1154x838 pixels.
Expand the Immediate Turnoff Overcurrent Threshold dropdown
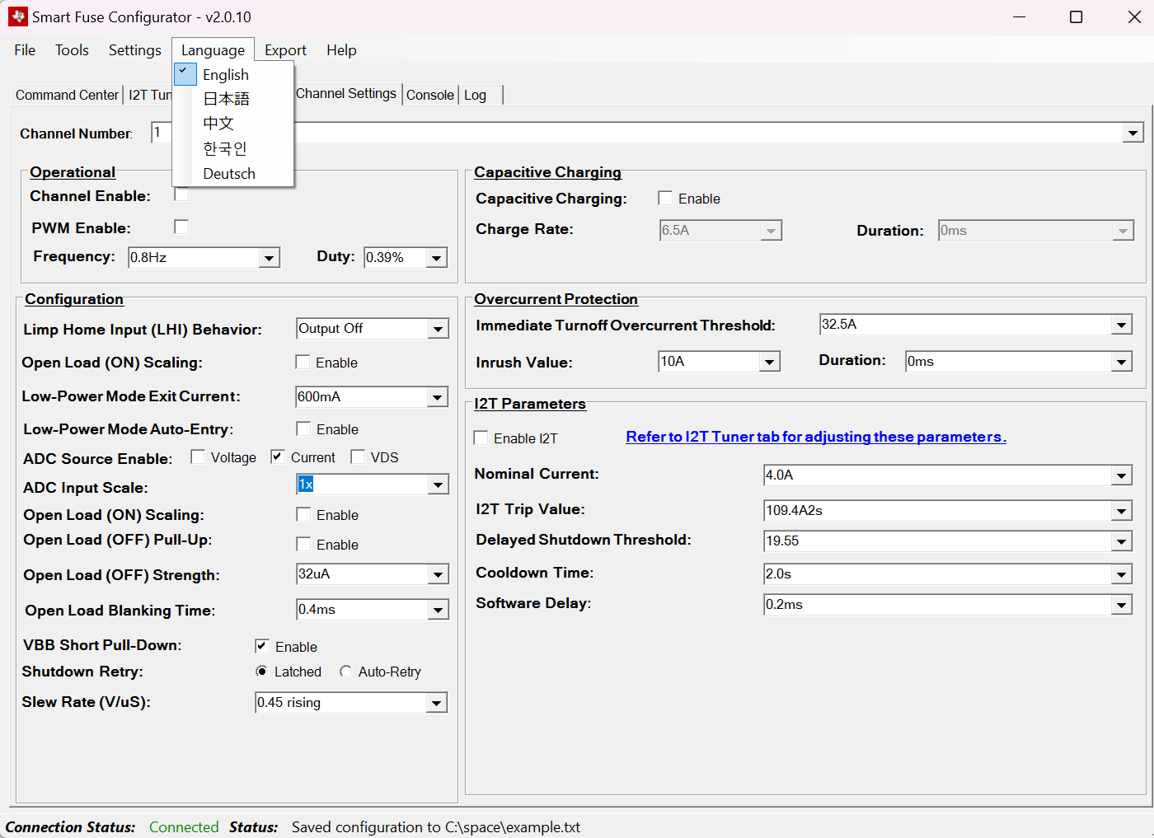point(1121,325)
